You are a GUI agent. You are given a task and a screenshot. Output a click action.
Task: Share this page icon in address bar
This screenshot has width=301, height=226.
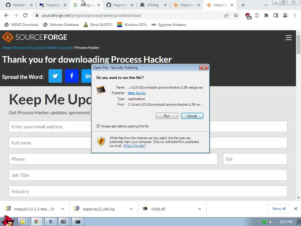(x=226, y=15)
